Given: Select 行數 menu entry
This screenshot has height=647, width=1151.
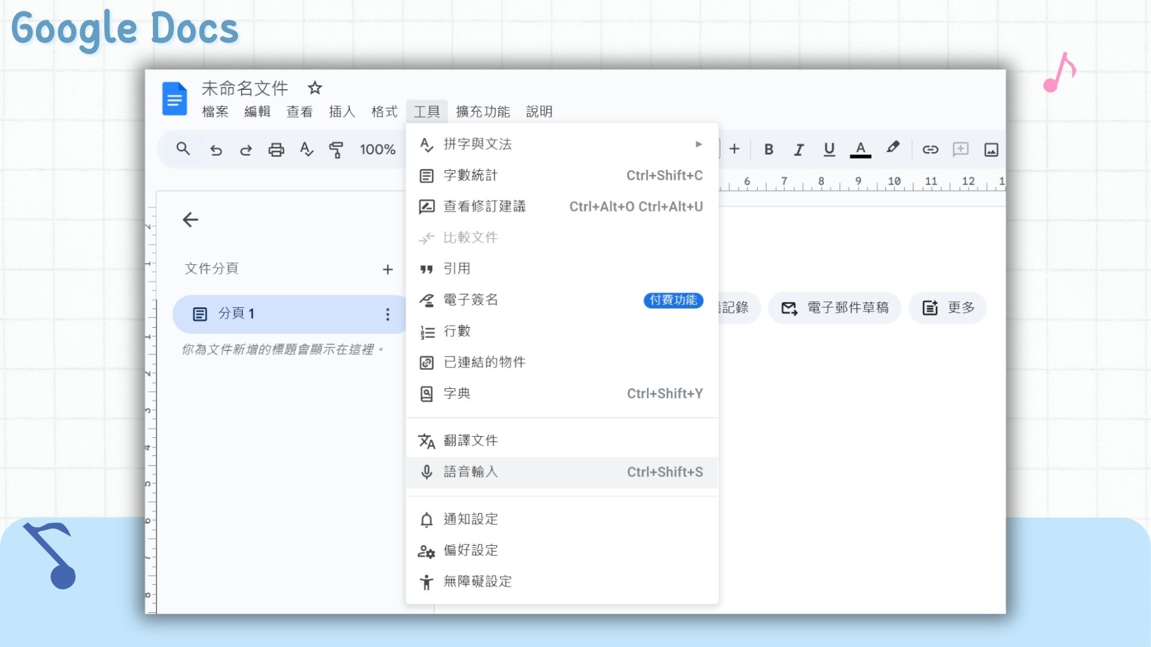Looking at the screenshot, I should (x=562, y=331).
